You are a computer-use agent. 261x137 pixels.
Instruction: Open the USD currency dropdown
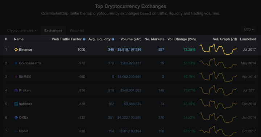(249, 30)
